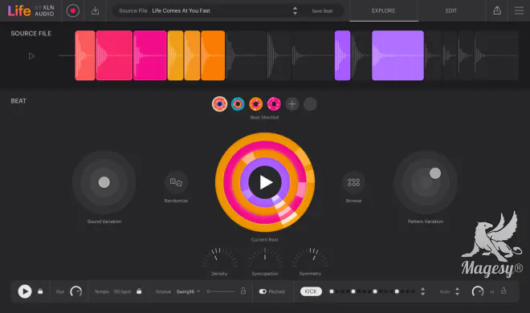Click the import download icon
Screen dimensions: 530x313
(96, 10)
